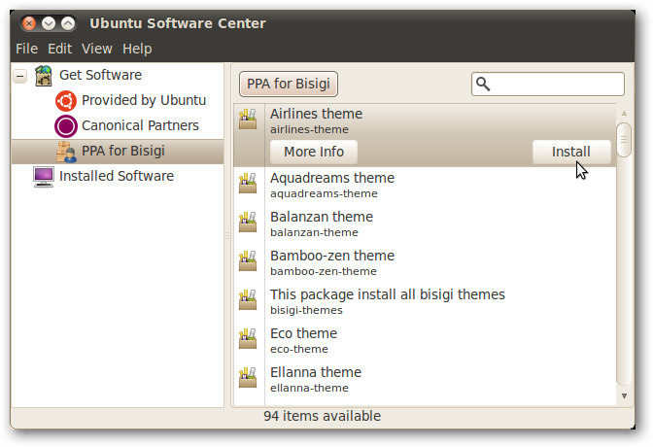Collapse the Get Software tree node
This screenshot has height=447, width=653.
[x=20, y=76]
